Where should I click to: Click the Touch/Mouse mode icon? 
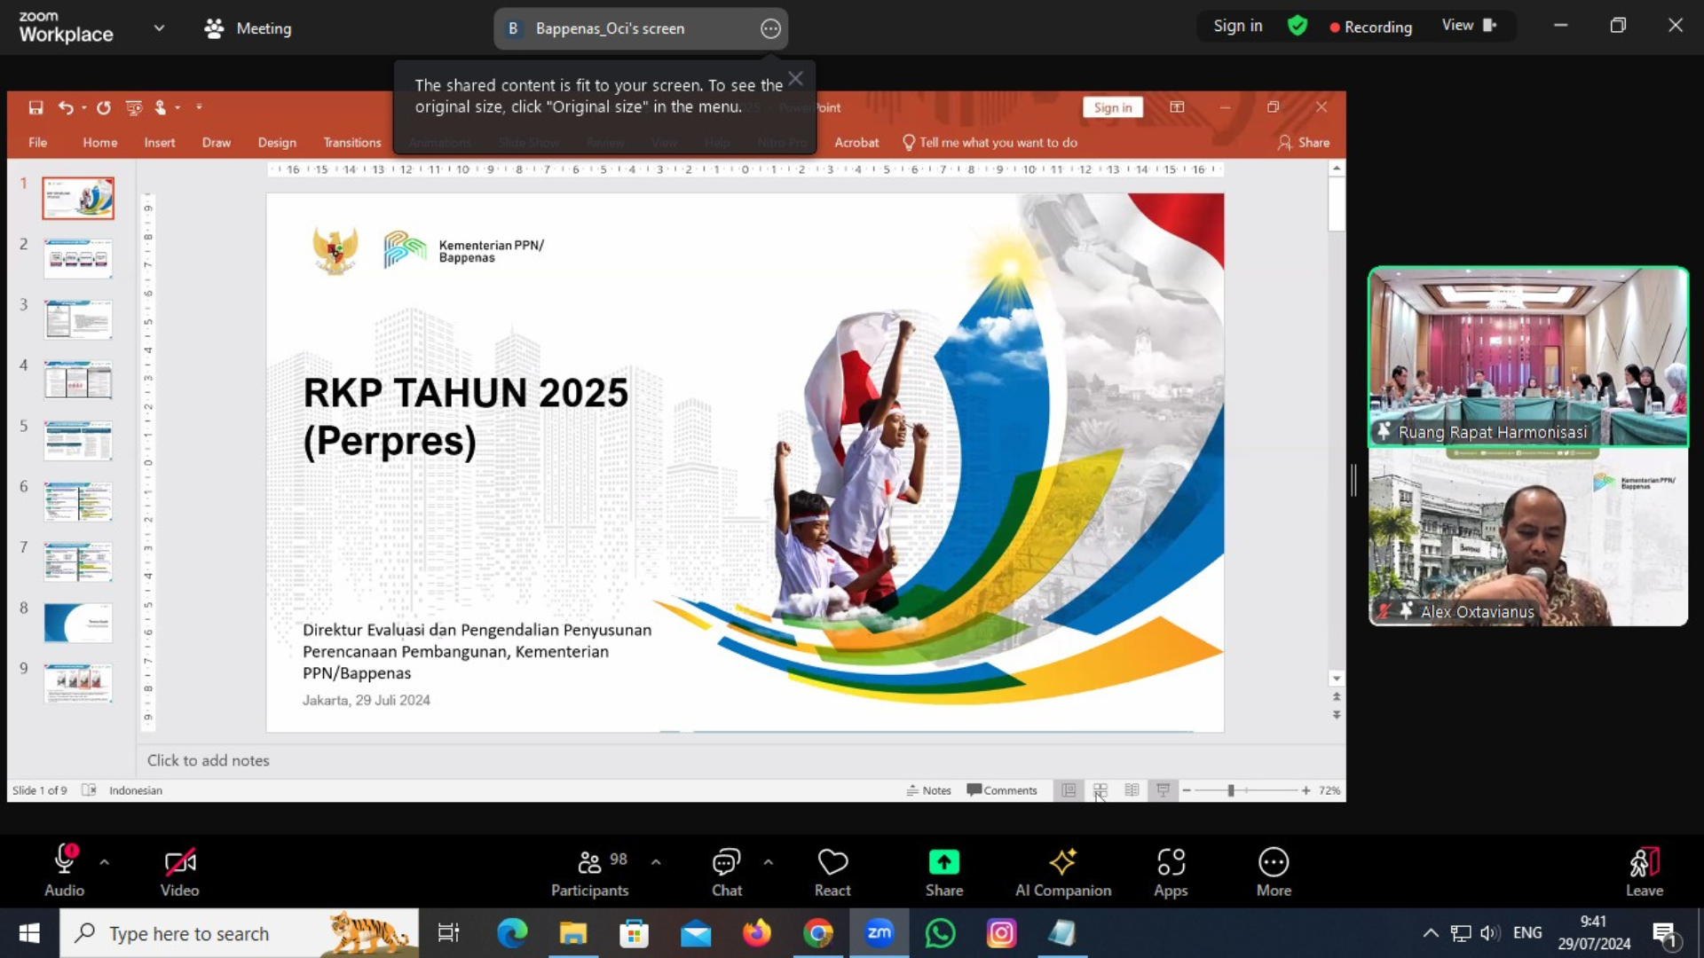pos(161,107)
